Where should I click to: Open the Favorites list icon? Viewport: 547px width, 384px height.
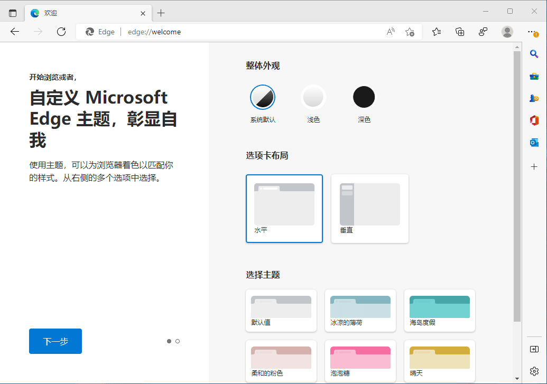437,32
